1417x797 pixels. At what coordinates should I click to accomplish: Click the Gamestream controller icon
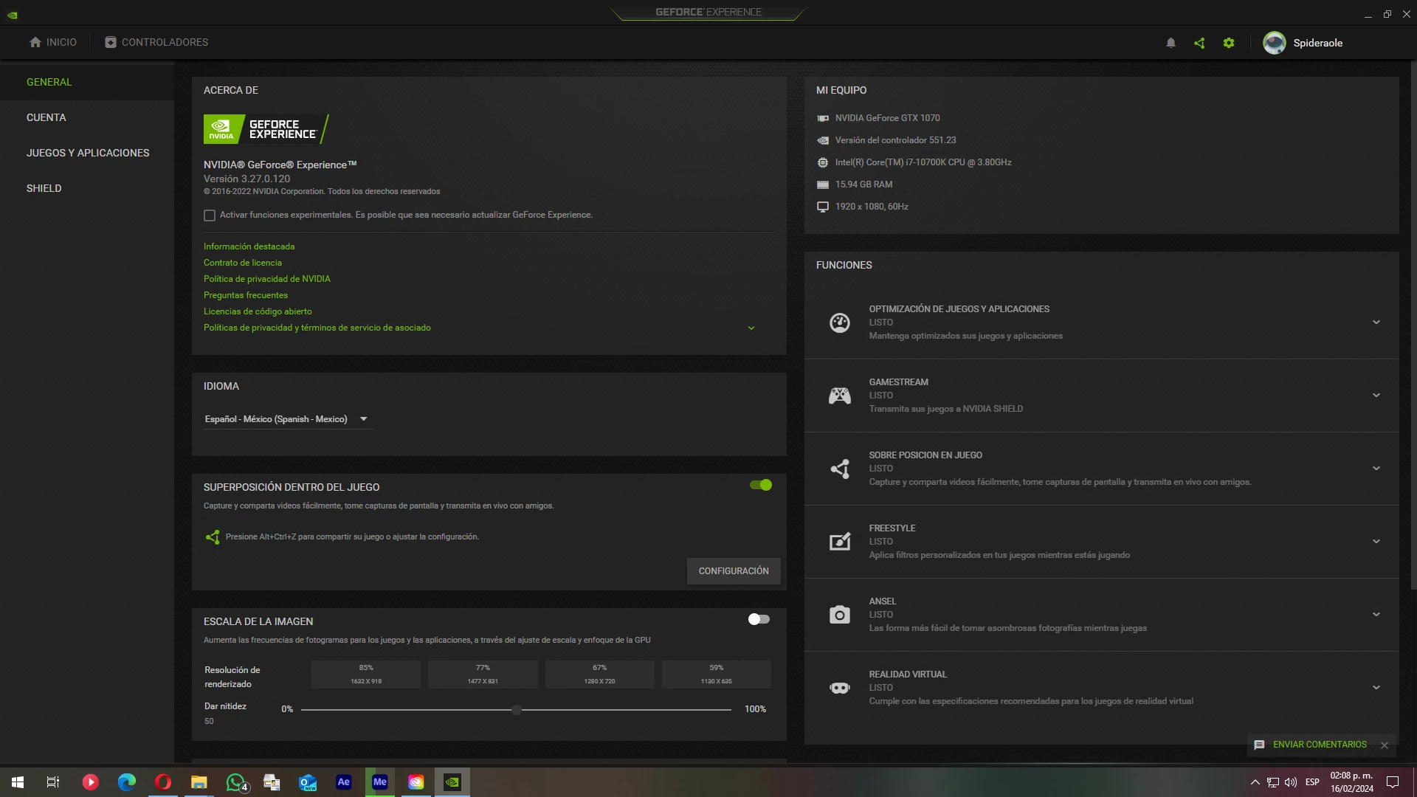click(839, 396)
